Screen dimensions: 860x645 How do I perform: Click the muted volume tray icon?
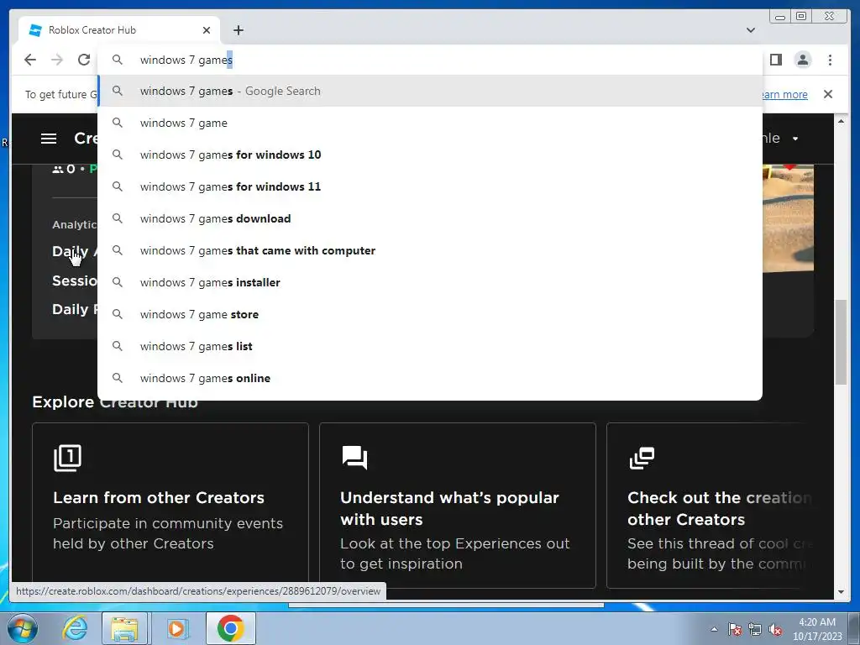(775, 630)
